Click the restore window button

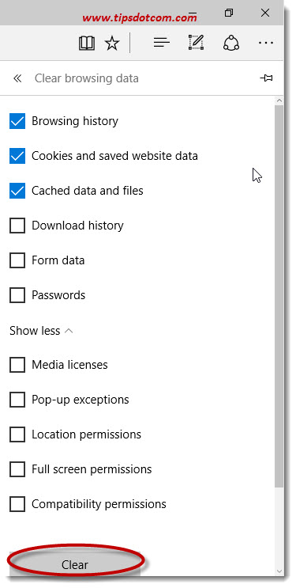point(228,13)
